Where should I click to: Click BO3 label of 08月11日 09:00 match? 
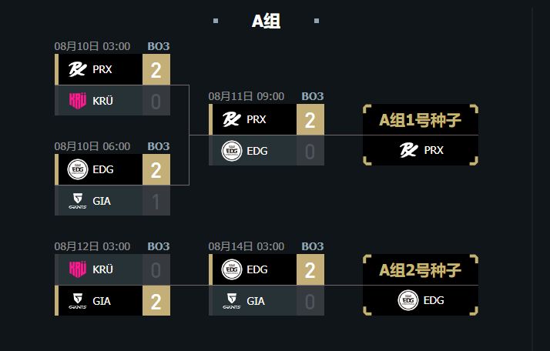click(313, 96)
